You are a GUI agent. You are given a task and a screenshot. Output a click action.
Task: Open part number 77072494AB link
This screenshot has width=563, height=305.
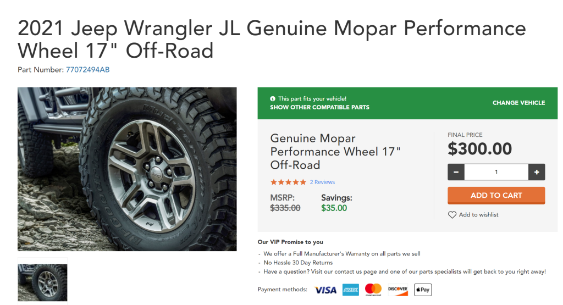point(87,70)
